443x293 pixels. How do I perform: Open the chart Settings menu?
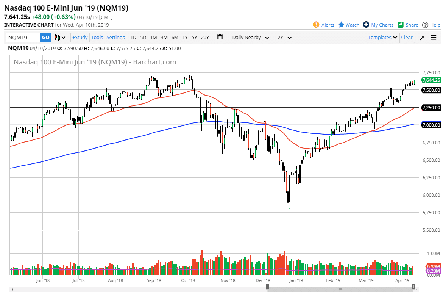click(x=115, y=37)
